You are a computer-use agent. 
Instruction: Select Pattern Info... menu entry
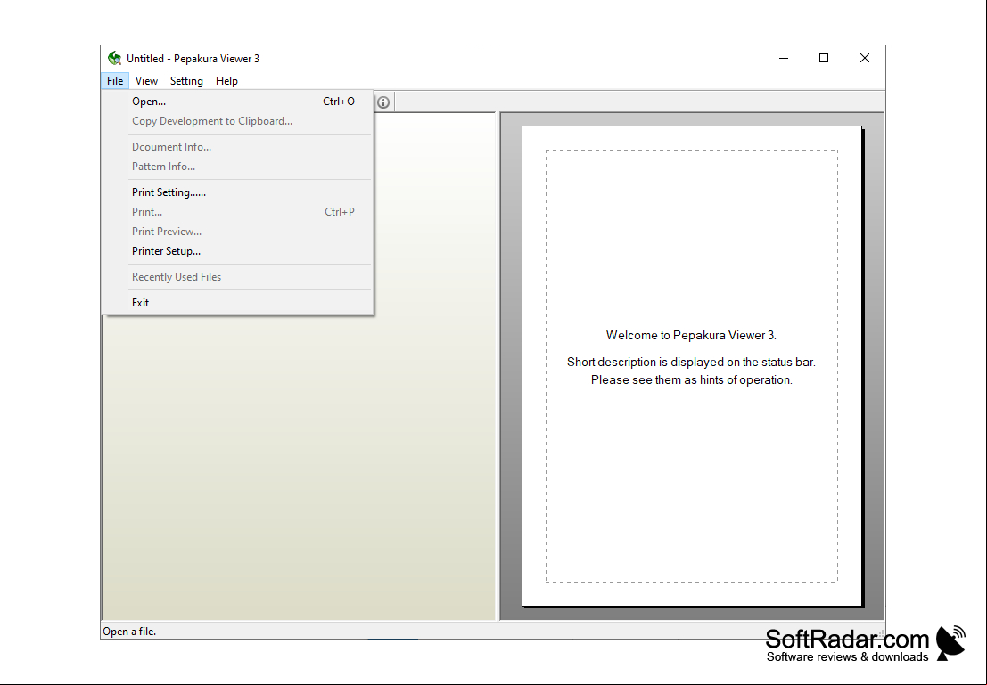[x=238, y=166]
